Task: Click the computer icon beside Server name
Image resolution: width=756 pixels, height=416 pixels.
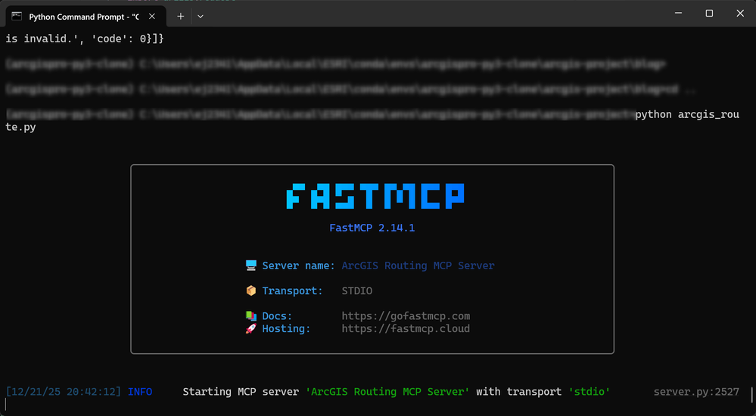Action: point(251,265)
